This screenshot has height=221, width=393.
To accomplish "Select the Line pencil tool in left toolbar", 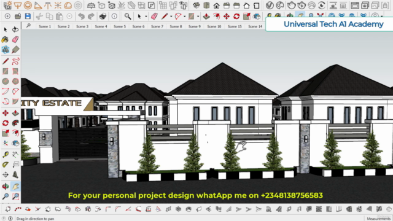I will pyautogui.click(x=6, y=61).
